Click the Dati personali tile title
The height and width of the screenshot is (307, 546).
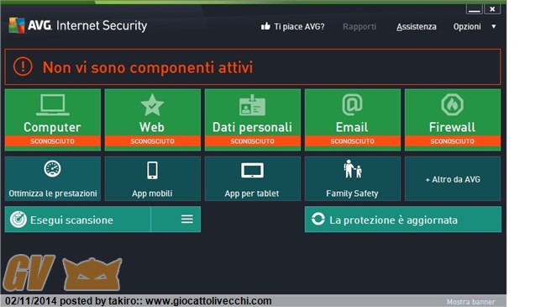[x=252, y=127]
